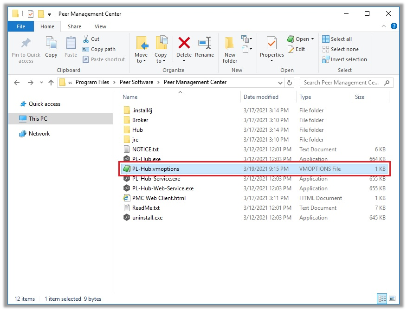This screenshot has width=407, height=311.
Task: Open the Share ribbon tab
Action: (74, 26)
